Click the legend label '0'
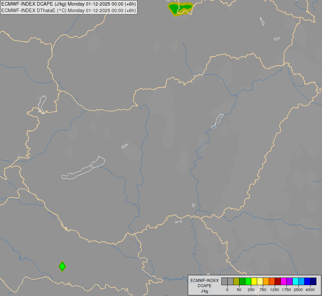Screen dimensions: 322x296 [227, 290]
